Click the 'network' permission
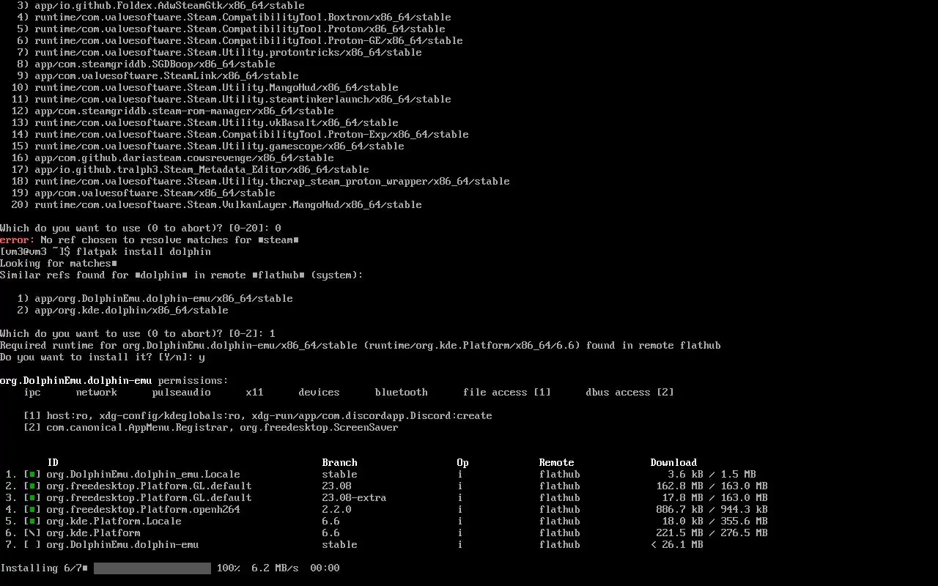This screenshot has width=938, height=586. point(97,393)
